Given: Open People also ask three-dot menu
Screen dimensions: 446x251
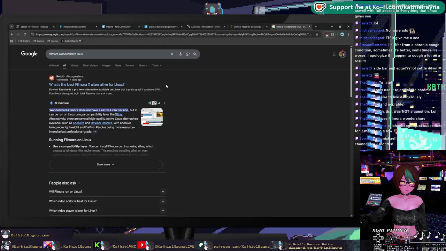Looking at the screenshot, I should click(x=79, y=183).
